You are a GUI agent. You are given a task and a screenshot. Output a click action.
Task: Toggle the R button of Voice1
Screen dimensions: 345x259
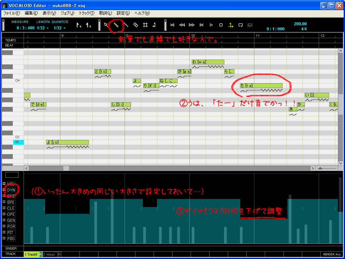tap(59, 254)
